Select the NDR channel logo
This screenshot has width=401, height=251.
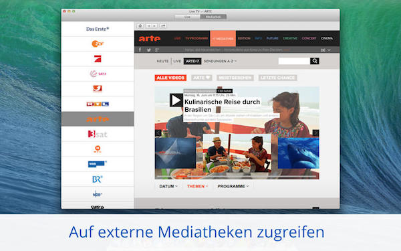click(x=98, y=194)
